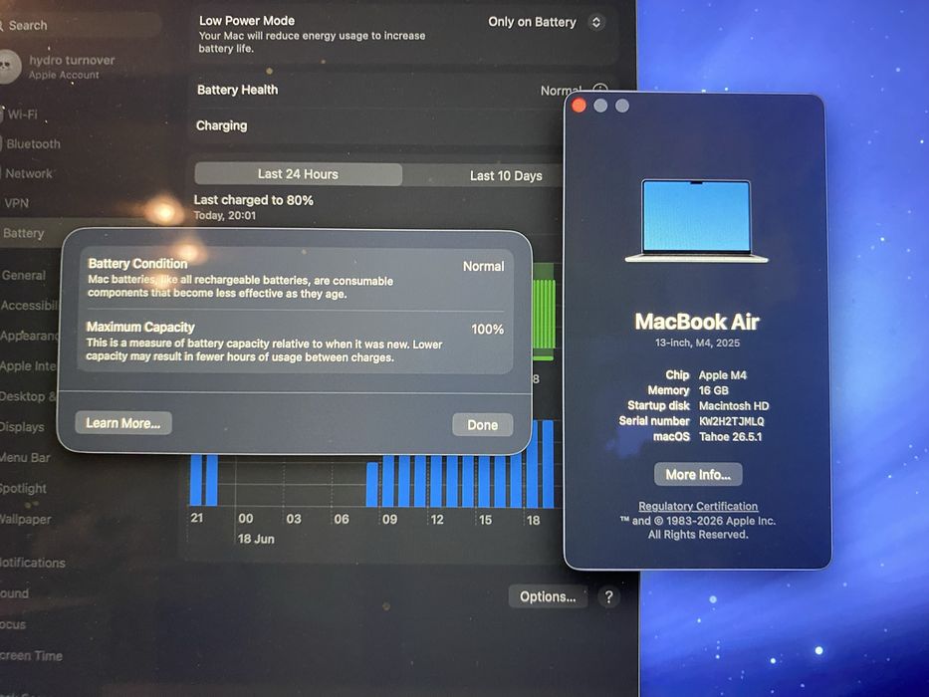Select Battery in the settings sidebar

pos(30,233)
